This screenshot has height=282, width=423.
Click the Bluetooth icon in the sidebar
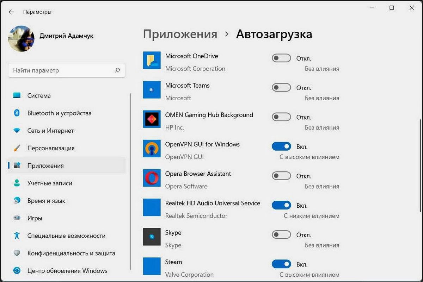point(17,113)
